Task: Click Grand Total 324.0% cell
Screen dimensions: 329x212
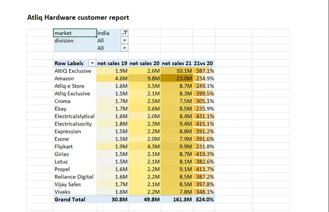Action: tap(204, 199)
